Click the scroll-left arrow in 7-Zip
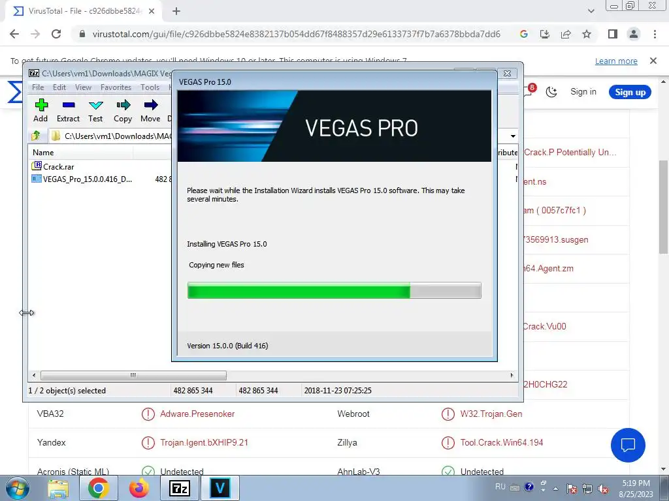The width and height of the screenshot is (669, 501). [34, 375]
